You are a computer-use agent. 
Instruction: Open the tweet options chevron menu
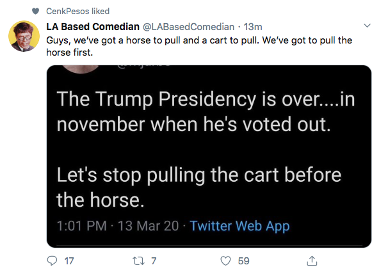coord(367,26)
